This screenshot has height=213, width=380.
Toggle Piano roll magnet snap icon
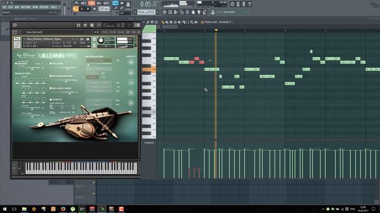pyautogui.click(x=152, y=22)
